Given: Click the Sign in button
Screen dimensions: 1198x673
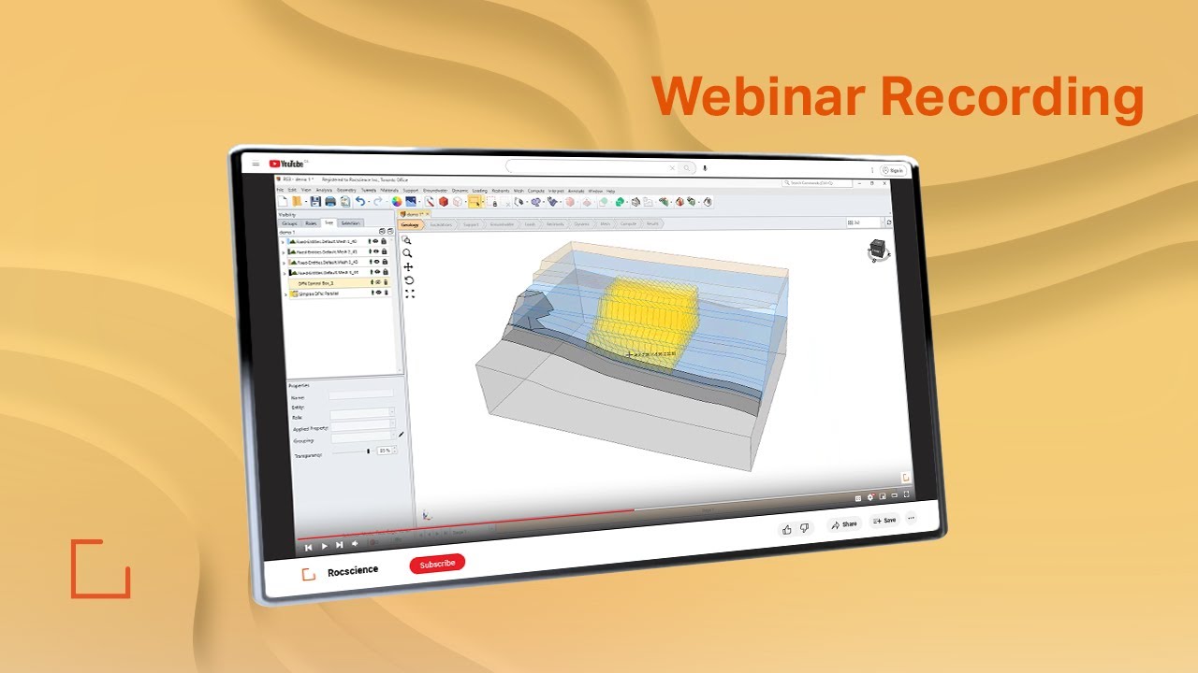Looking at the screenshot, I should [892, 171].
